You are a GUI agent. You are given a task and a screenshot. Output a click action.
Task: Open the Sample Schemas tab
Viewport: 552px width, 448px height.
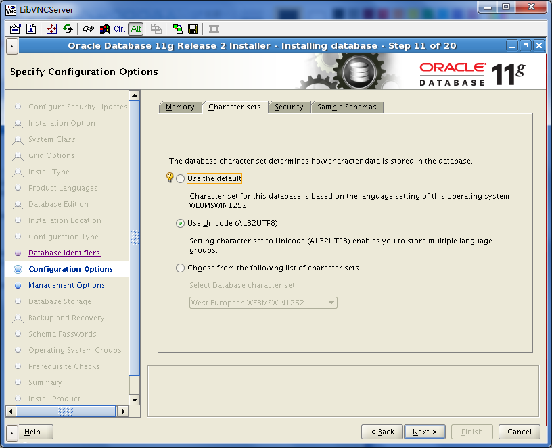pyautogui.click(x=347, y=107)
